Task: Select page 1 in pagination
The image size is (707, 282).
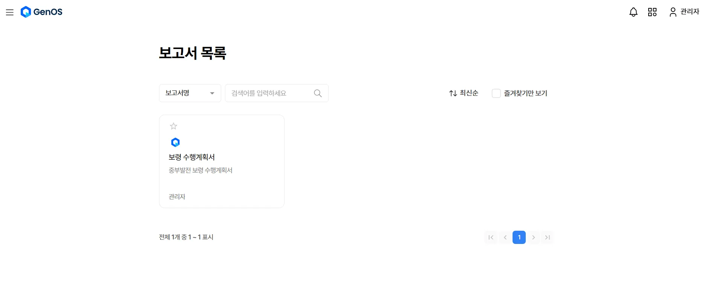Action: (x=519, y=237)
